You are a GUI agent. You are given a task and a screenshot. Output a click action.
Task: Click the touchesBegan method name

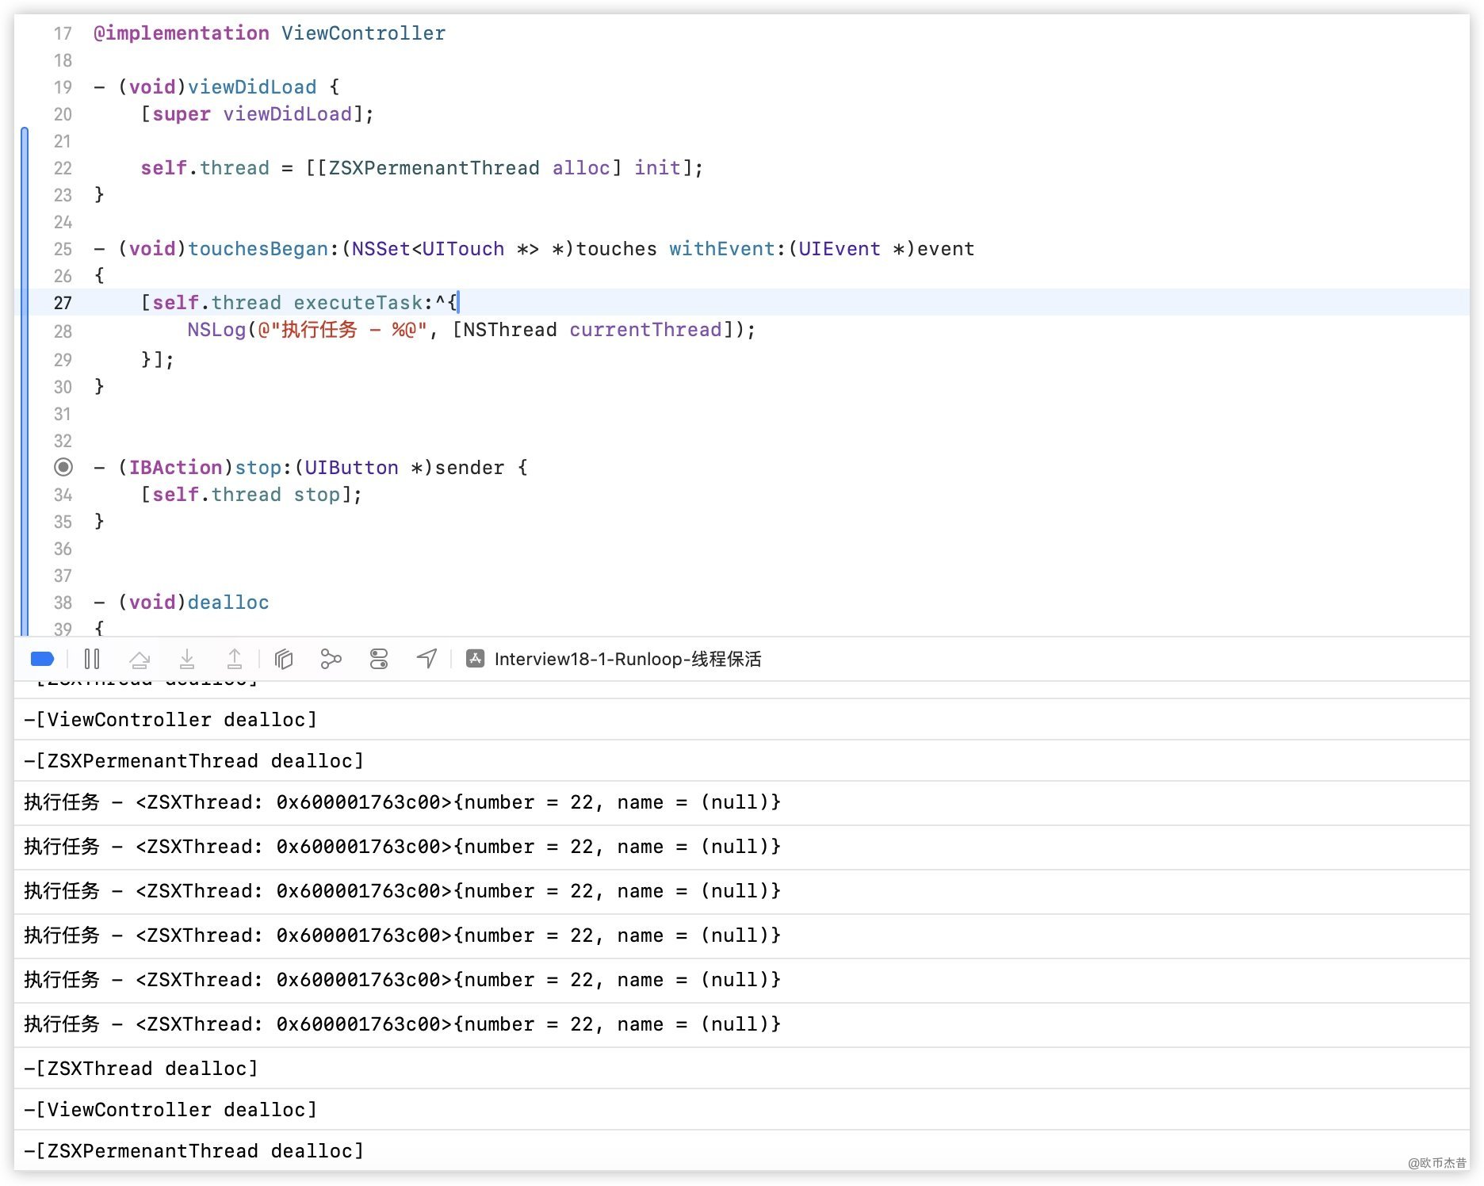(x=258, y=249)
